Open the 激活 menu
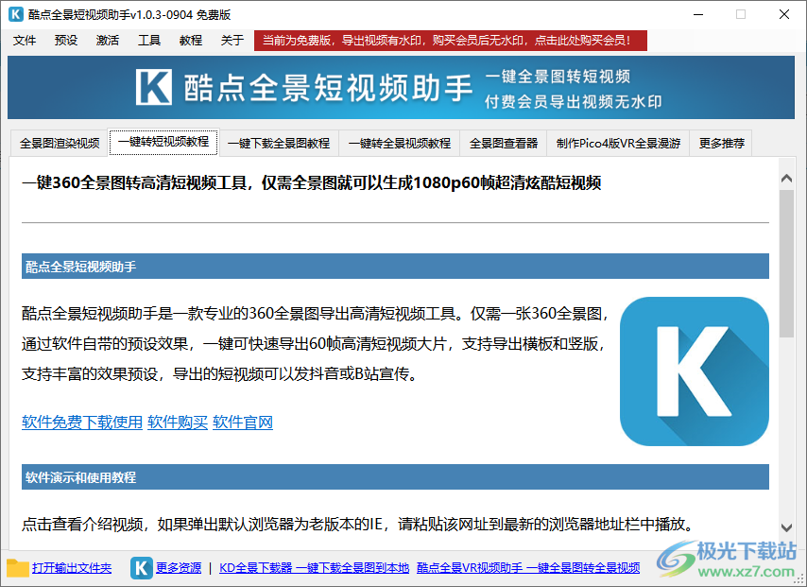The image size is (807, 587). [108, 40]
